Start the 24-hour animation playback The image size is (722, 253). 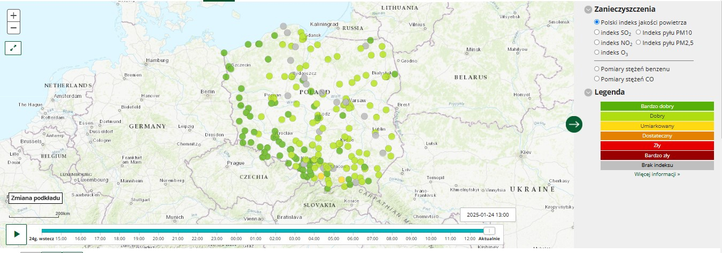click(x=17, y=234)
